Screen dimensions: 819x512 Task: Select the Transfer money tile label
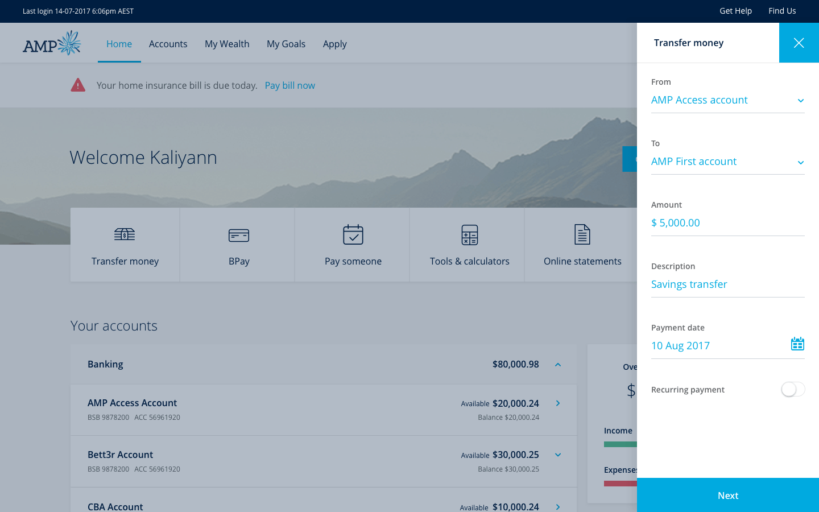[125, 261]
